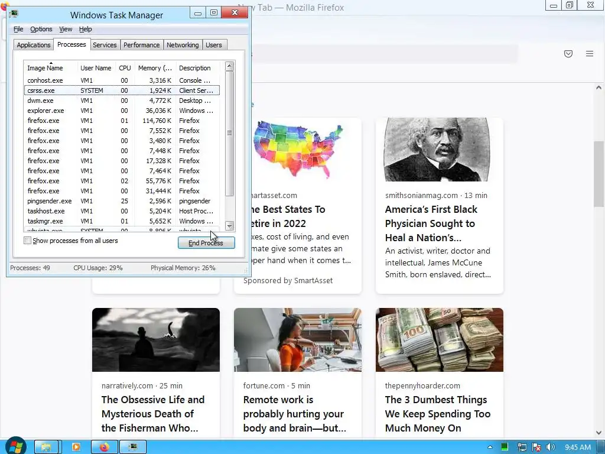Click the process list scroll down arrow

coord(229,226)
